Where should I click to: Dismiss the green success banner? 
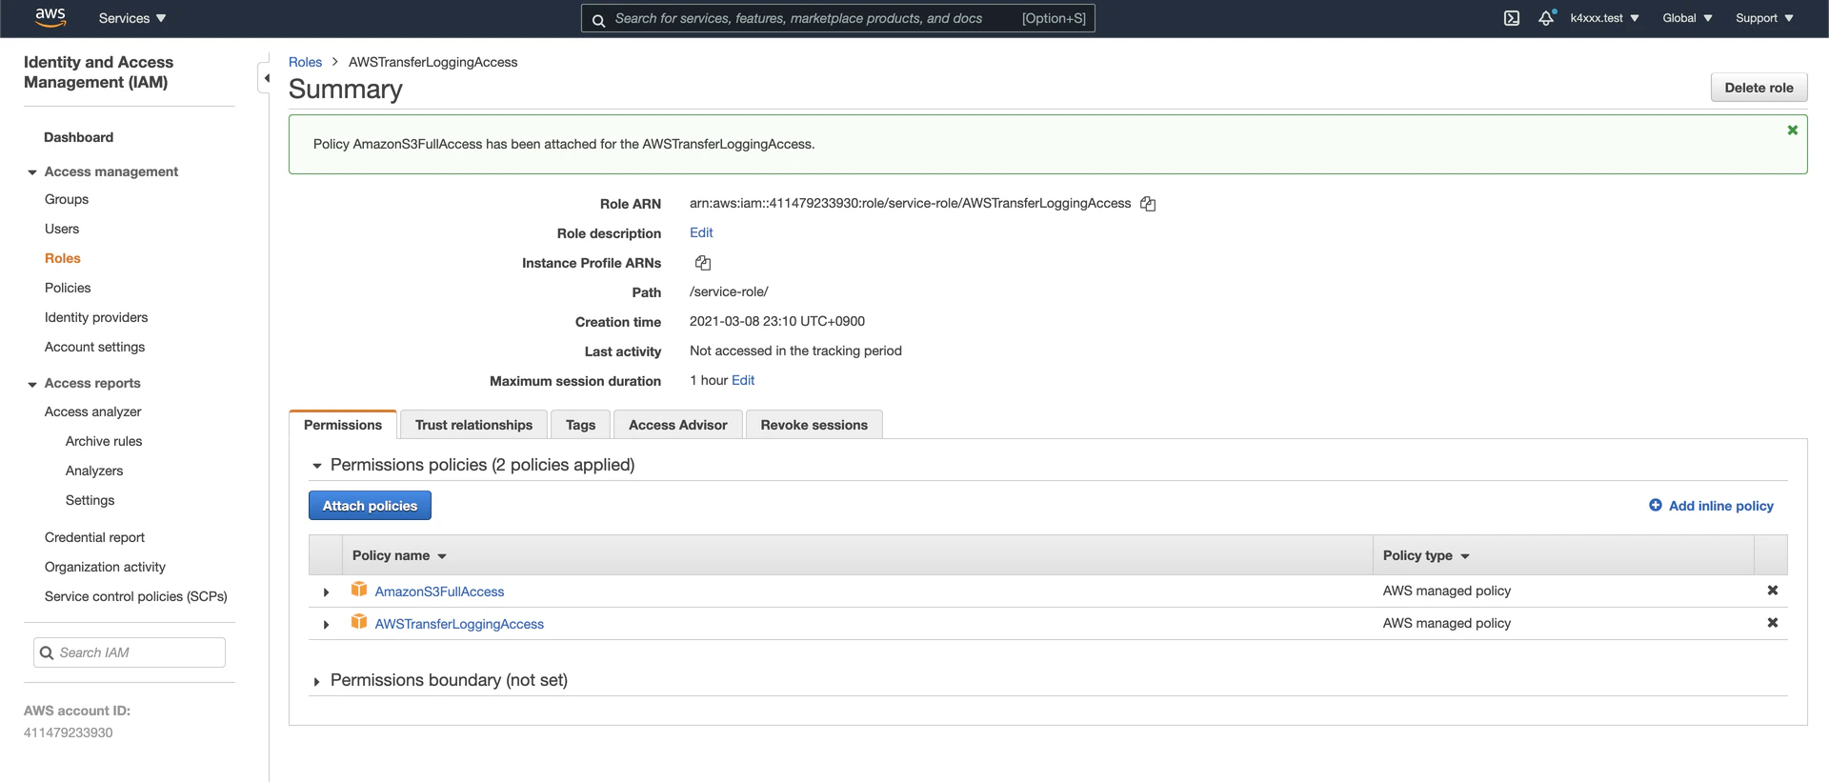(1792, 130)
